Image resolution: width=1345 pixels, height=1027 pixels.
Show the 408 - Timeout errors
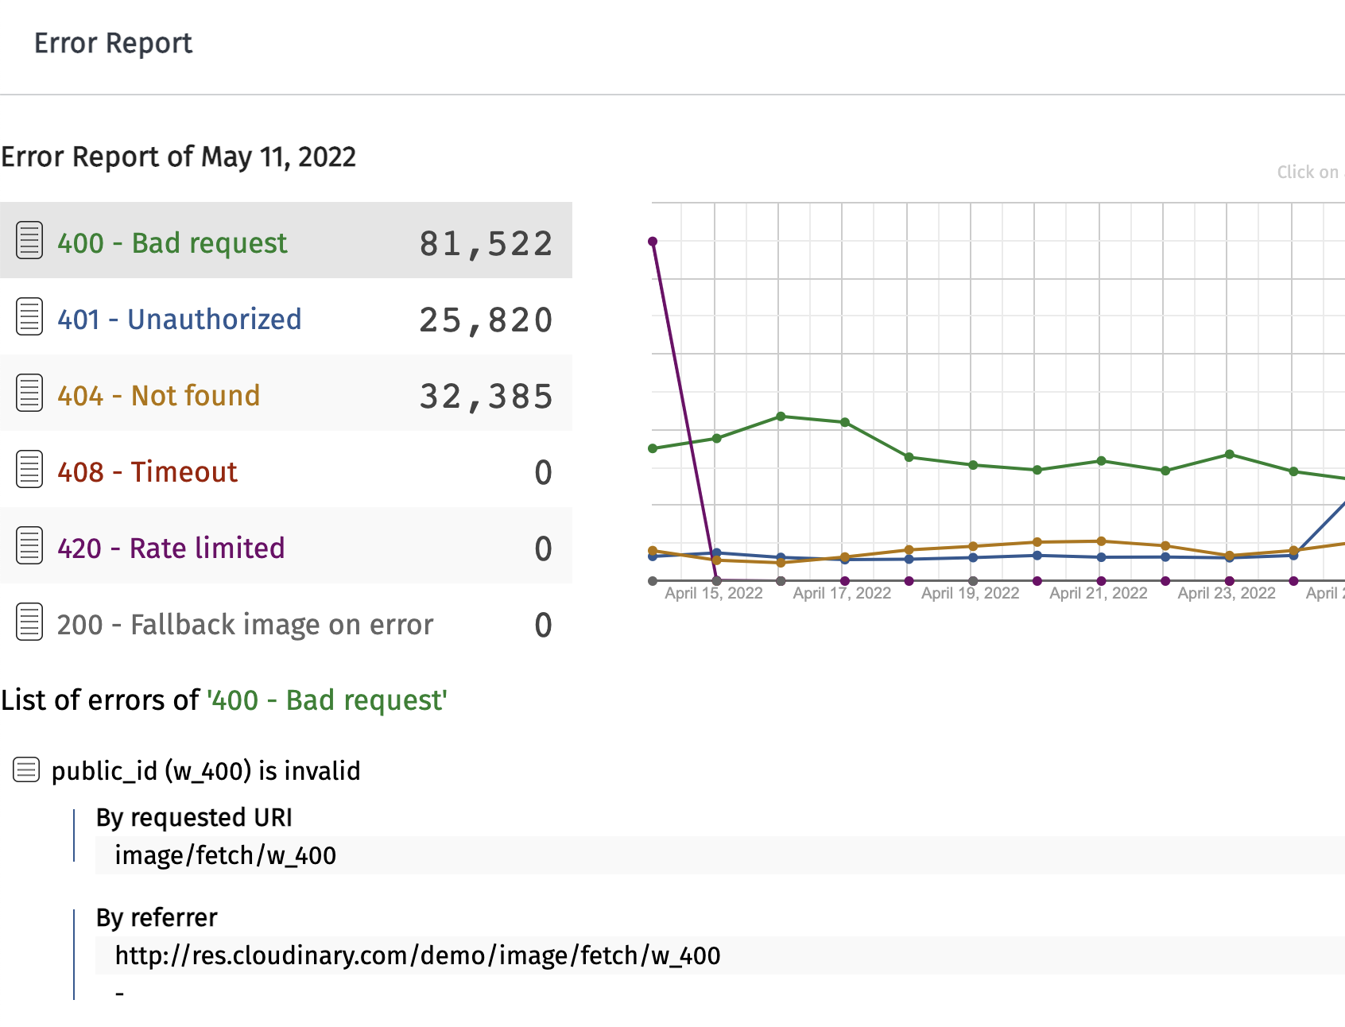[147, 471]
